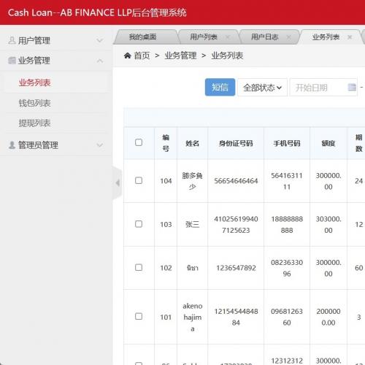Check the checkbox for row 102
The width and height of the screenshot is (365, 365).
tap(139, 267)
